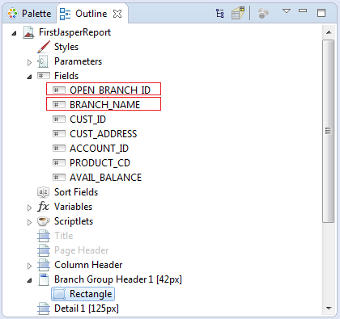
Task: Click the Scriptlets coffee cup icon
Action: click(x=44, y=221)
